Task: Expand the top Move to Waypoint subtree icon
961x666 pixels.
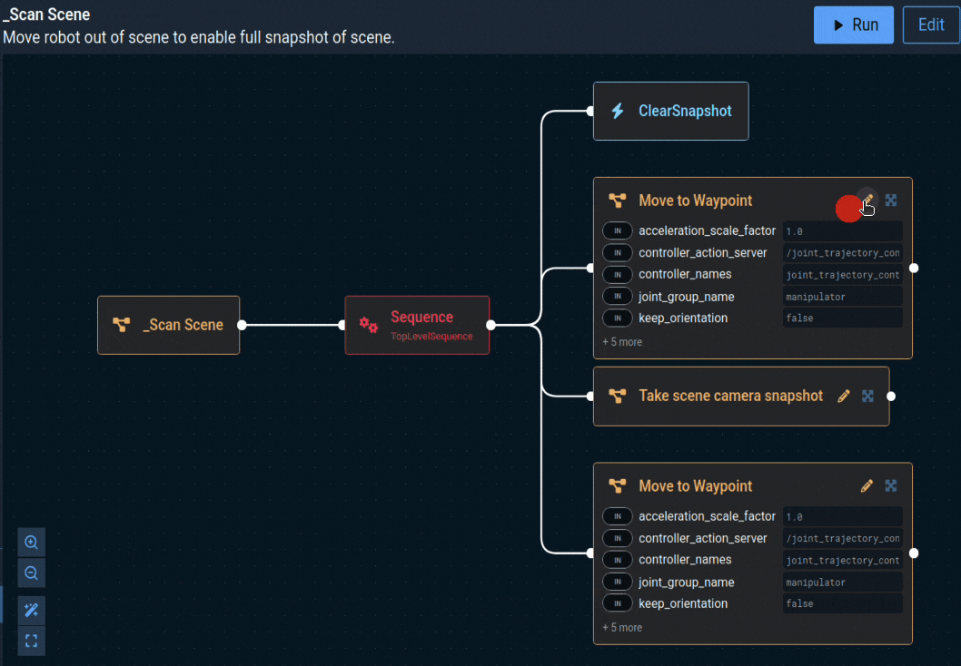Action: (891, 201)
